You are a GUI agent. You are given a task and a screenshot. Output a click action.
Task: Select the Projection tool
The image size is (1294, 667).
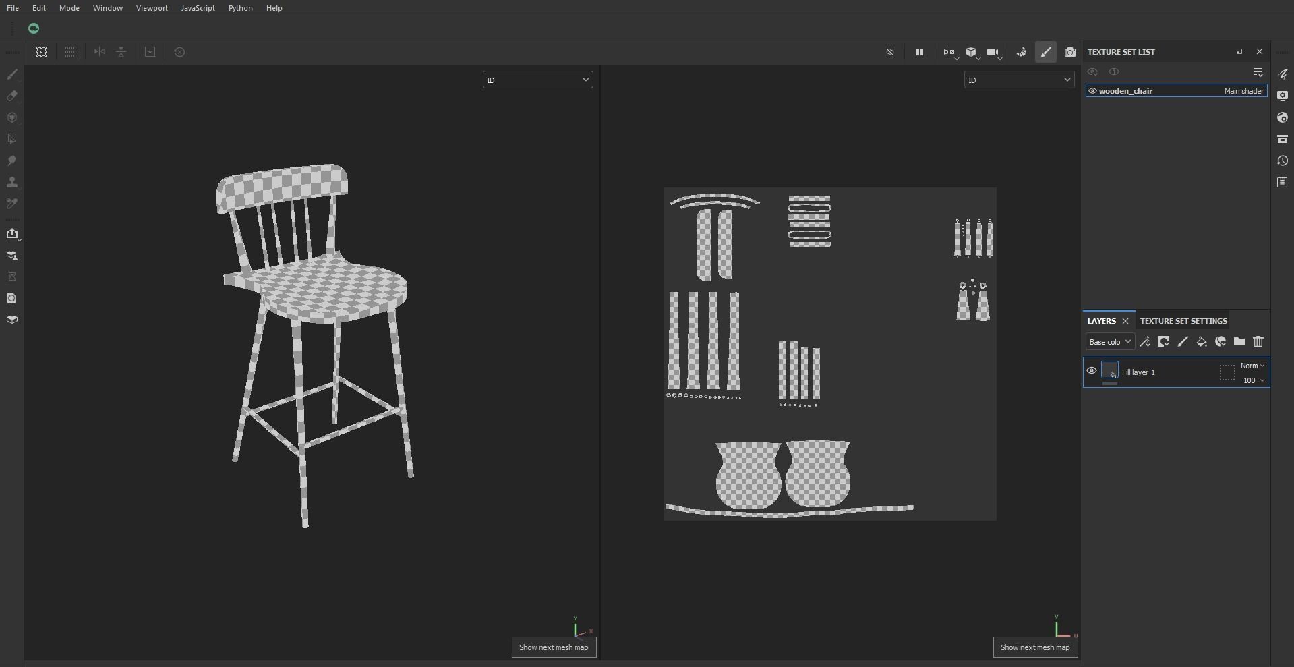click(12, 117)
